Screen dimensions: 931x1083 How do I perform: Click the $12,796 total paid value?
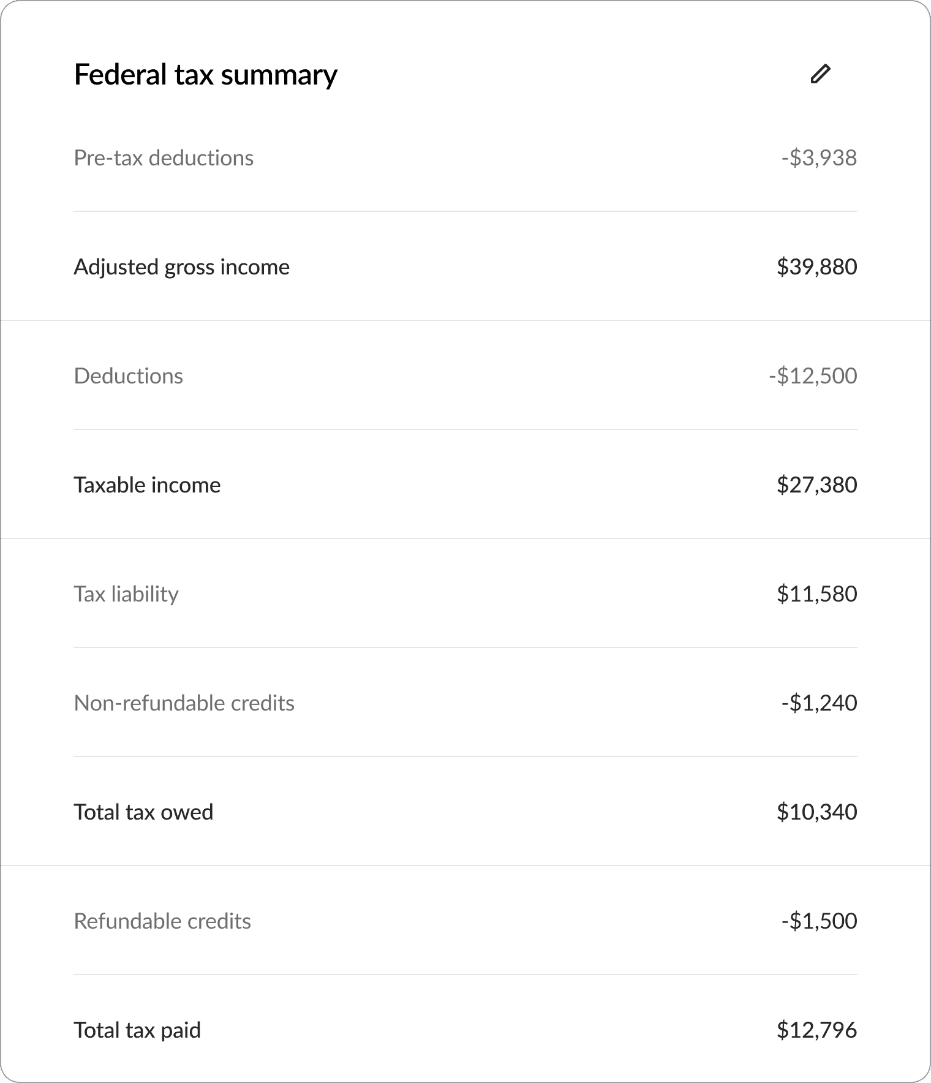tap(817, 1030)
